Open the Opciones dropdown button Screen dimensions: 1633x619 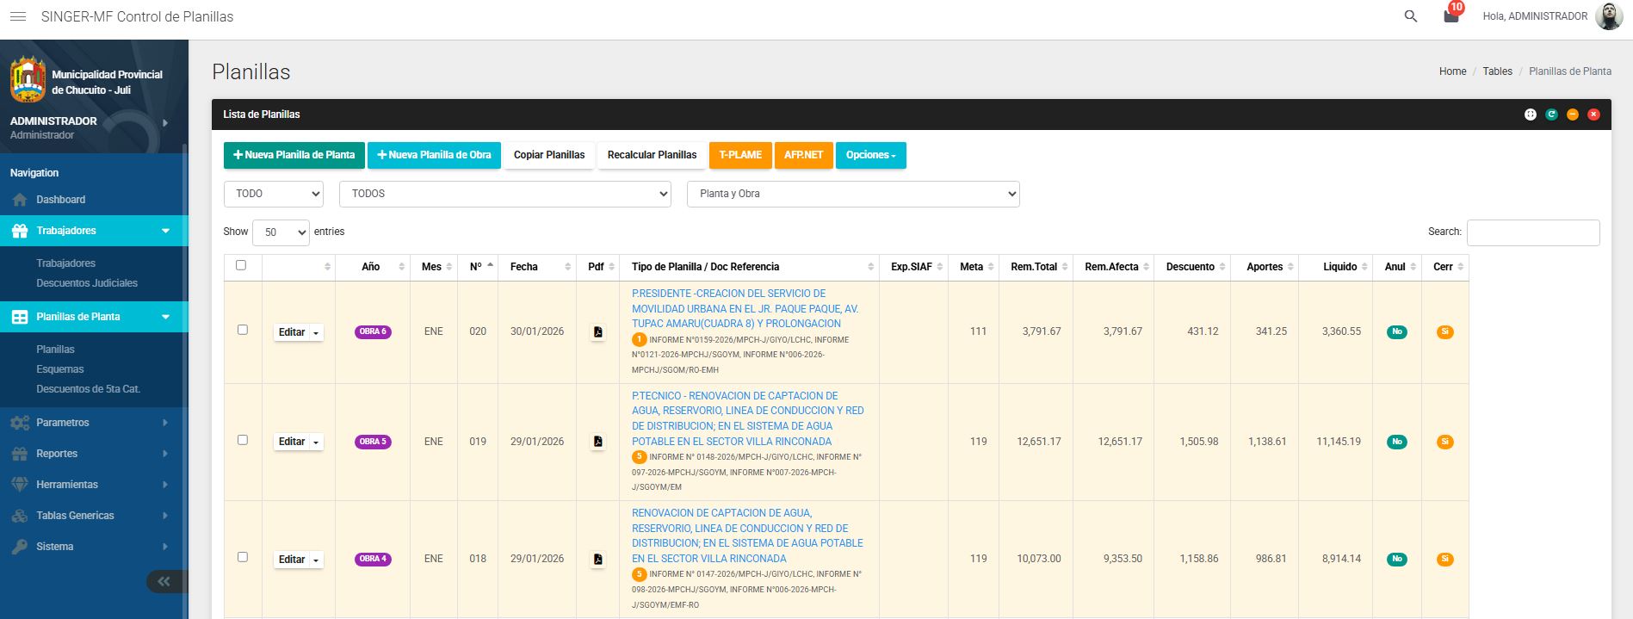point(870,155)
